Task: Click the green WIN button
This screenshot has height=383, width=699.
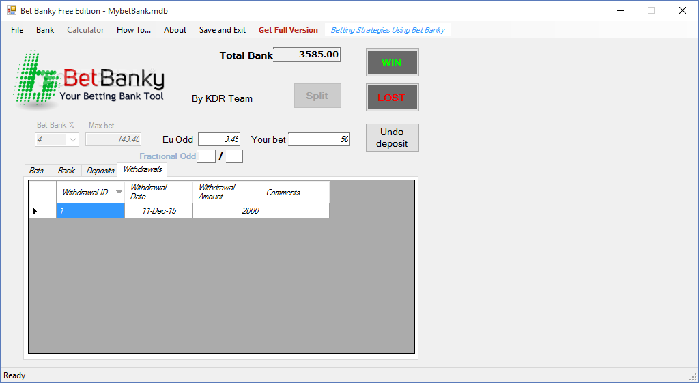Action: (393, 62)
